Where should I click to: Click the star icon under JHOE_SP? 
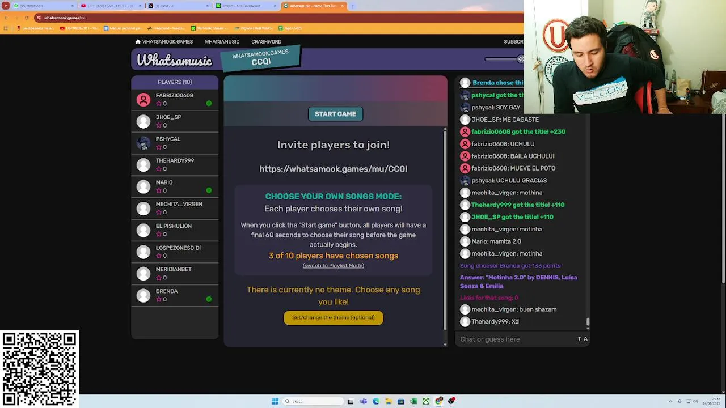159,125
